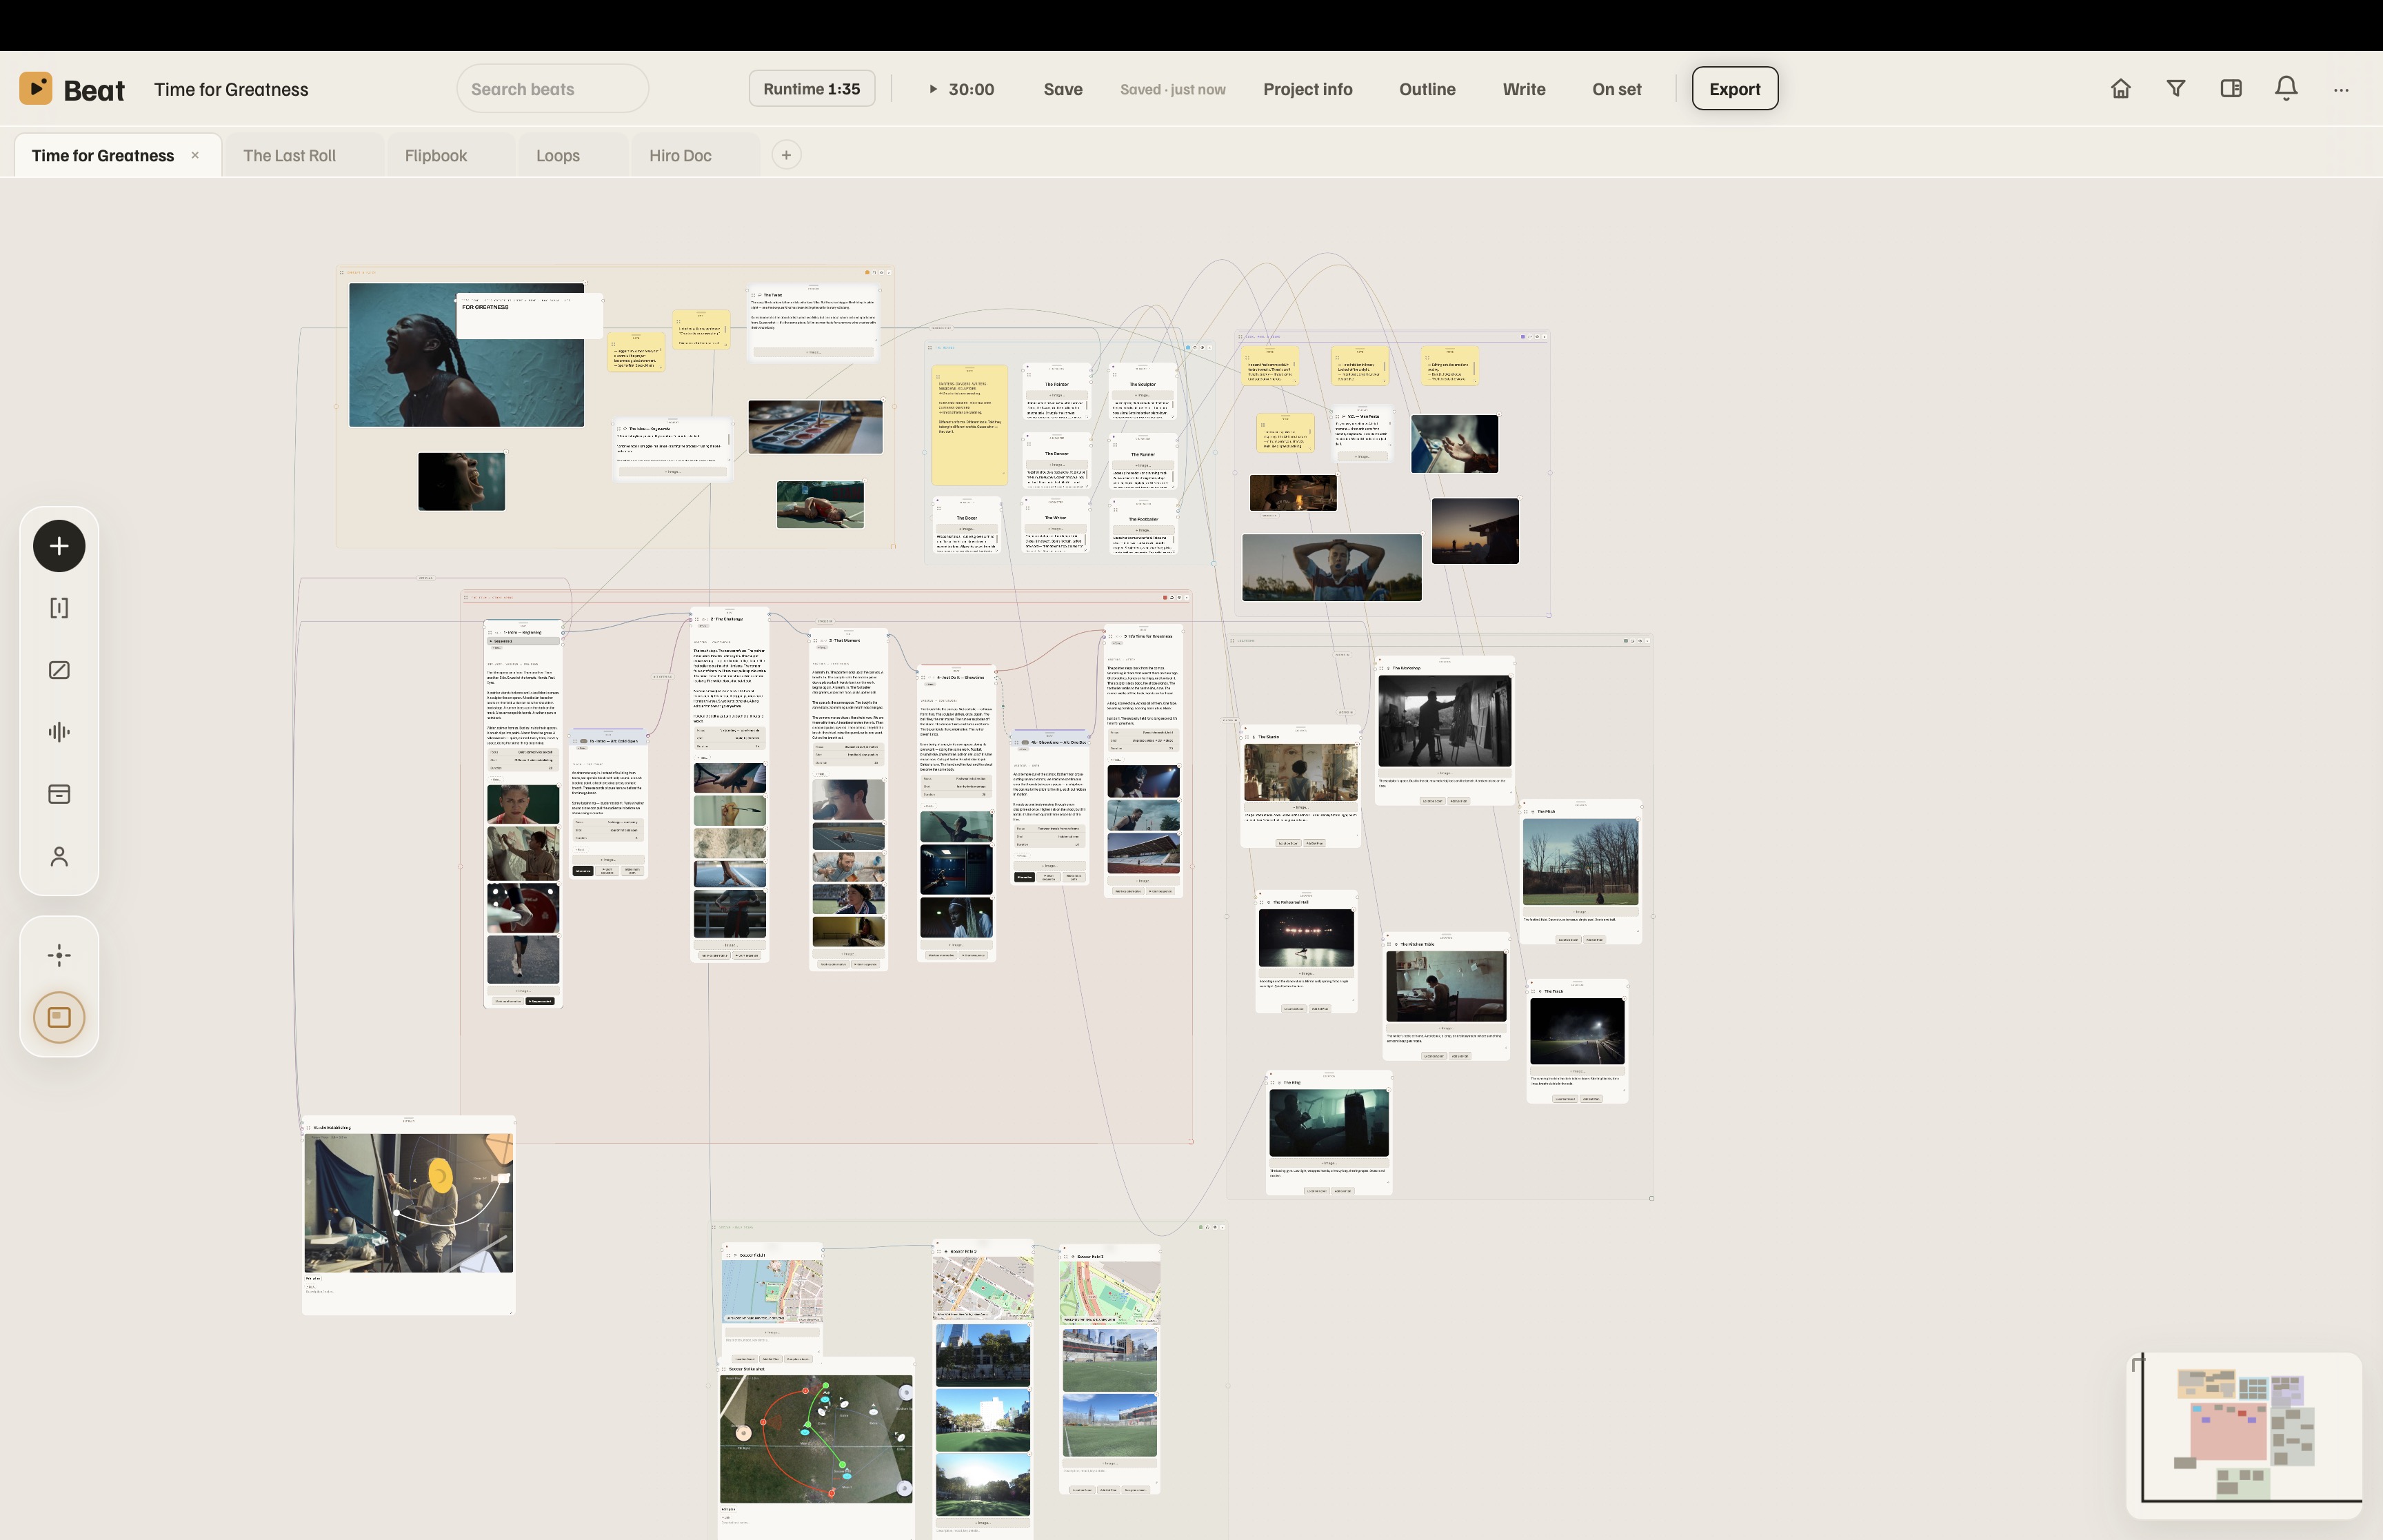
Task: Select the sunset silhouette image
Action: [x=1475, y=531]
